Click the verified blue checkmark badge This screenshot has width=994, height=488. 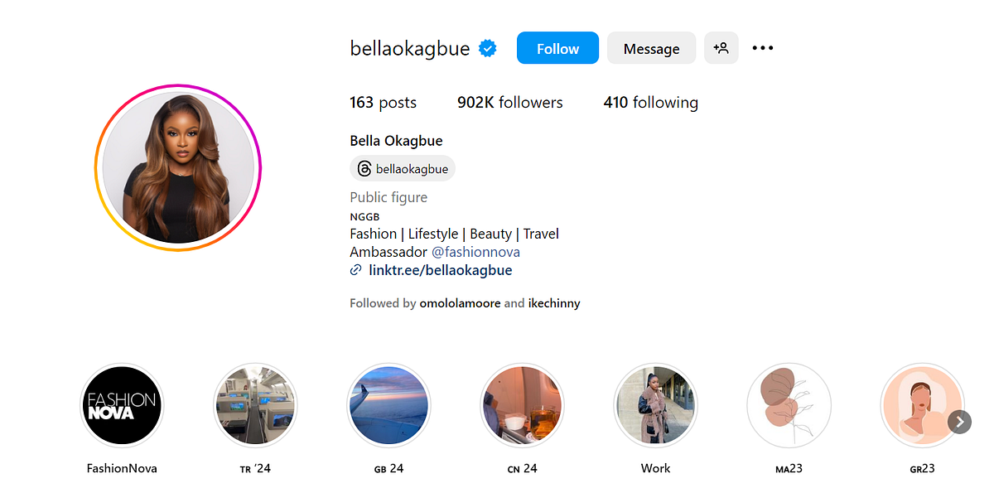(x=487, y=48)
